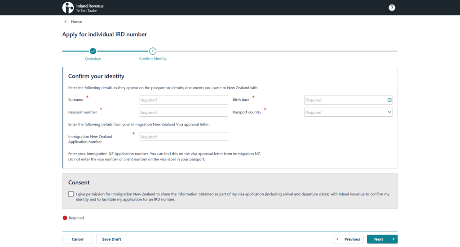Open the Passport country combo box

coord(348,112)
